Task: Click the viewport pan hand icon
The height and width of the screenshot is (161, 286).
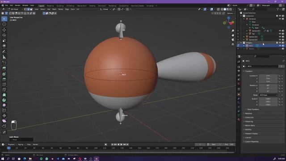Action: pyautogui.click(x=233, y=35)
